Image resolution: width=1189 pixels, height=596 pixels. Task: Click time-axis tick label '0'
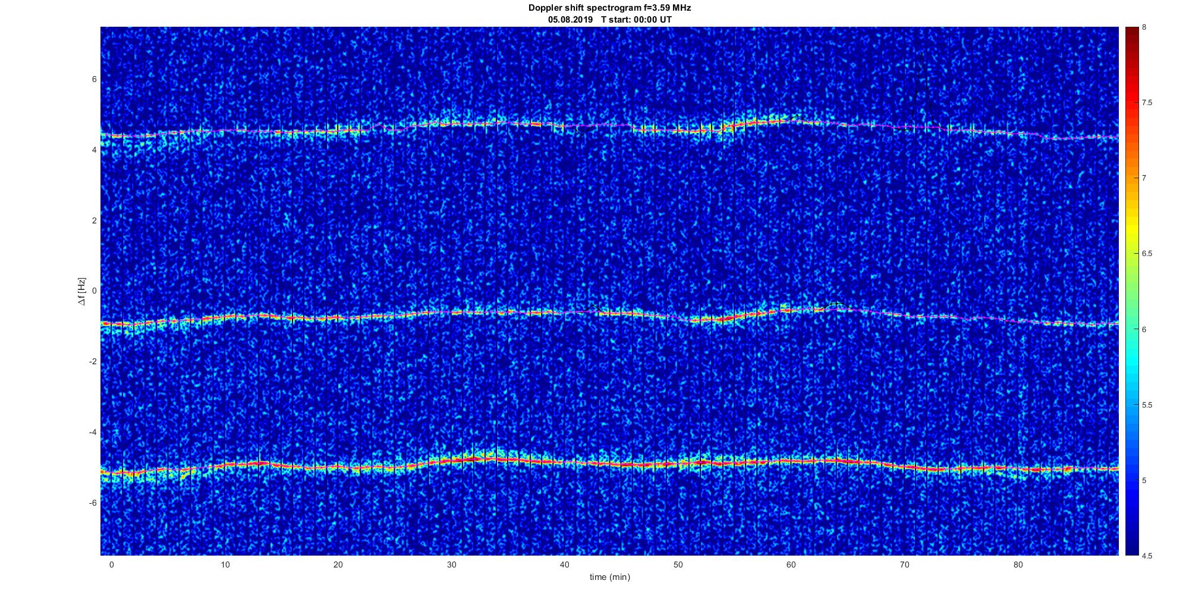pyautogui.click(x=111, y=565)
